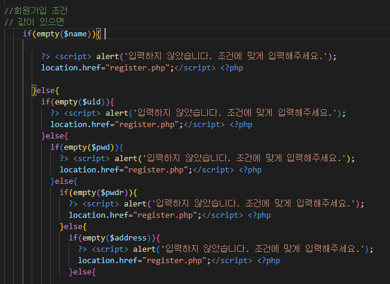
Task: Click the alert call under the $pwd check
Action: 235,158
